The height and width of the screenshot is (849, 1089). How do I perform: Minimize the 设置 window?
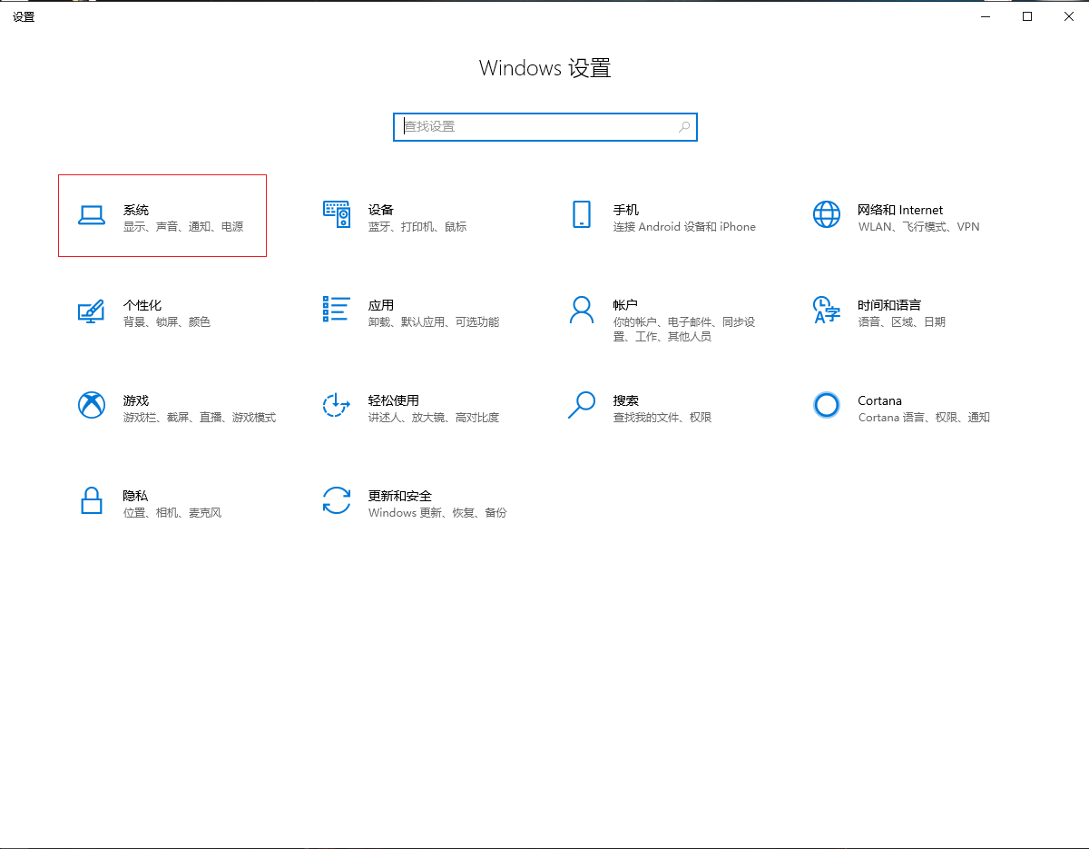pyautogui.click(x=986, y=16)
